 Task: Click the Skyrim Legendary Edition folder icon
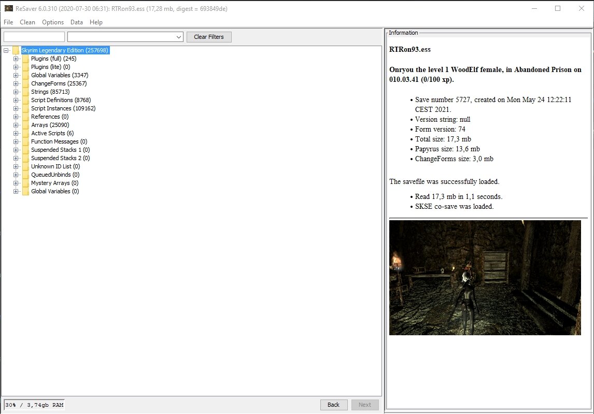pyautogui.click(x=16, y=50)
